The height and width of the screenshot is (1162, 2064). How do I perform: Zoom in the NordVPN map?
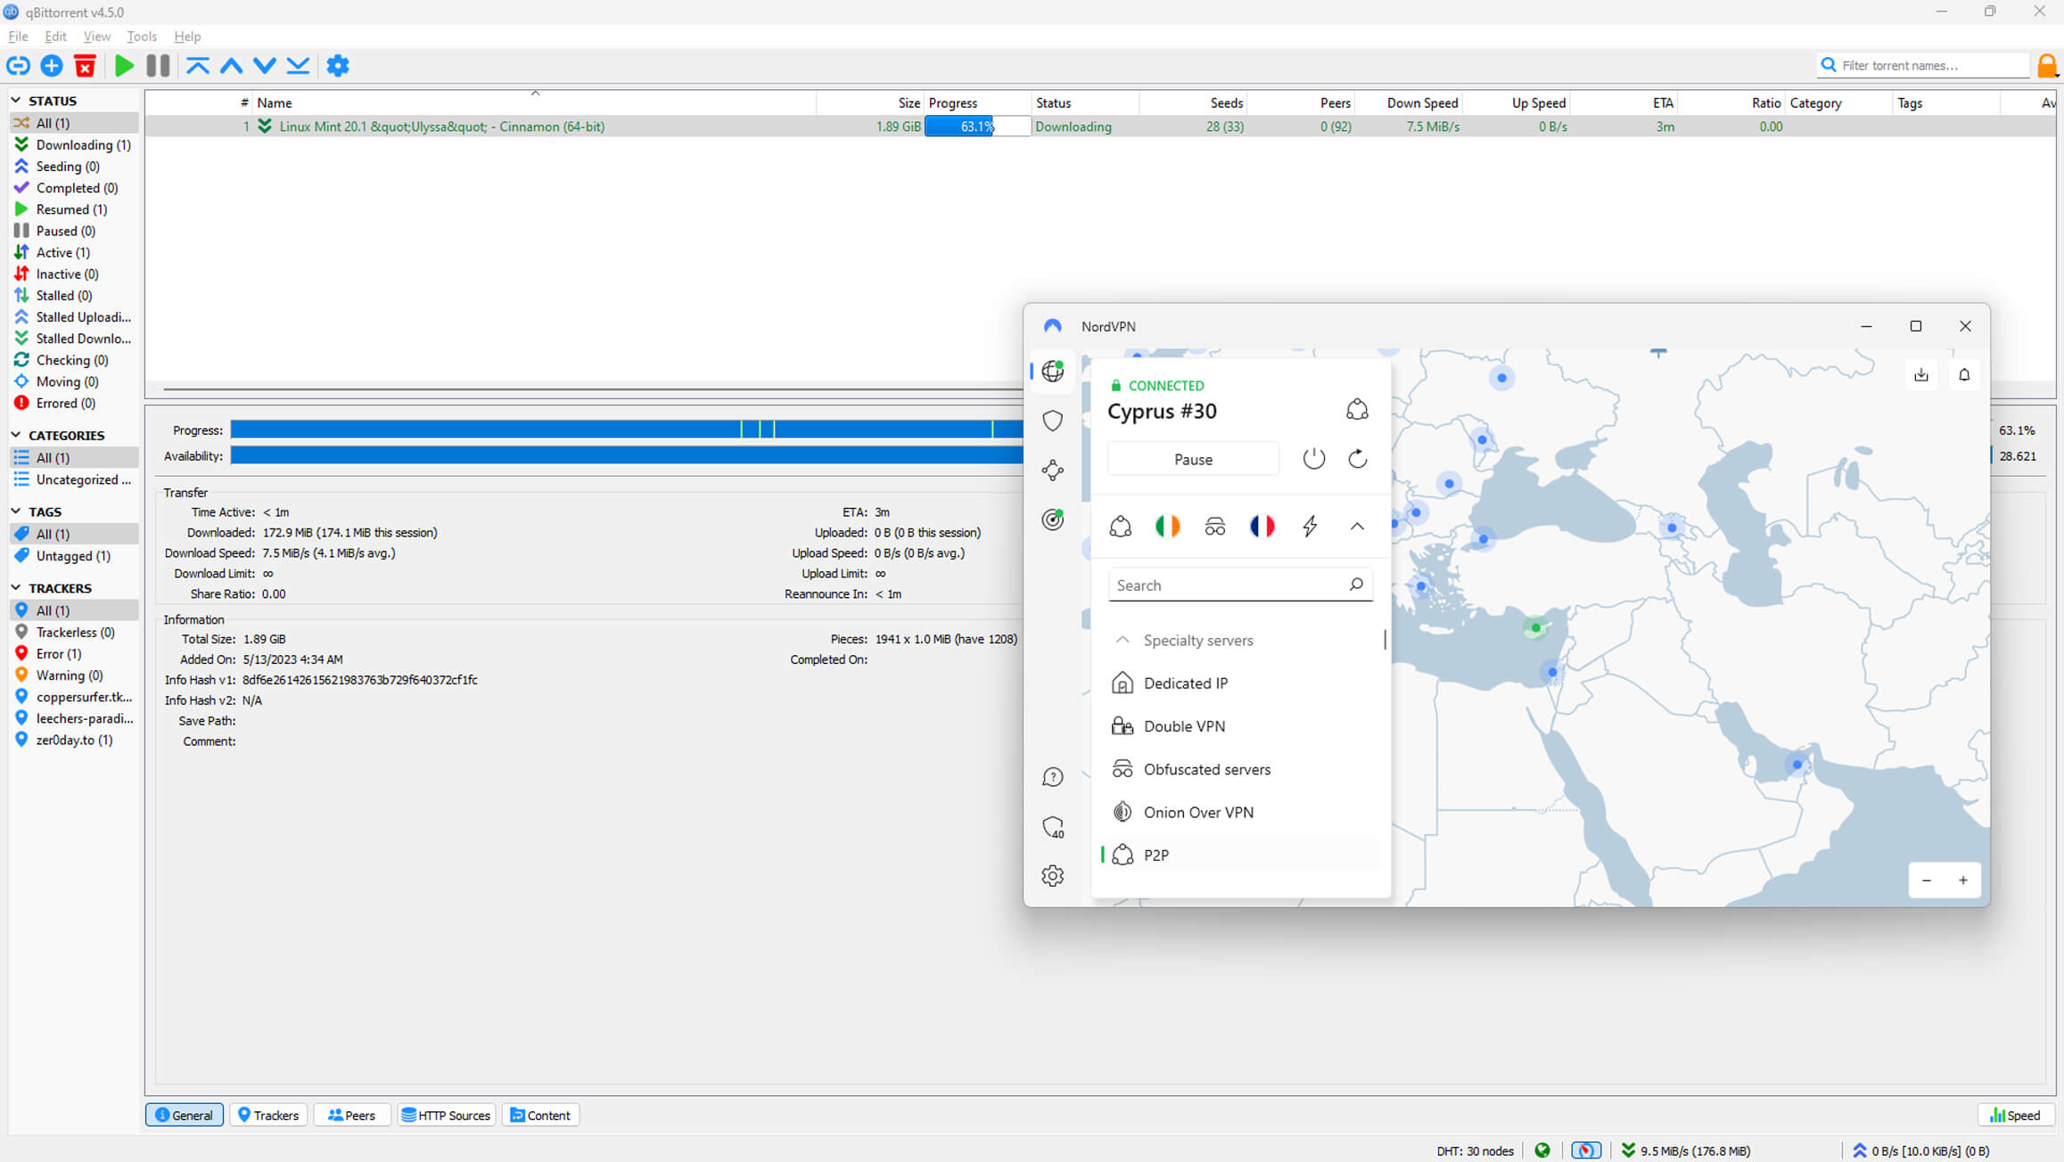pos(1963,880)
